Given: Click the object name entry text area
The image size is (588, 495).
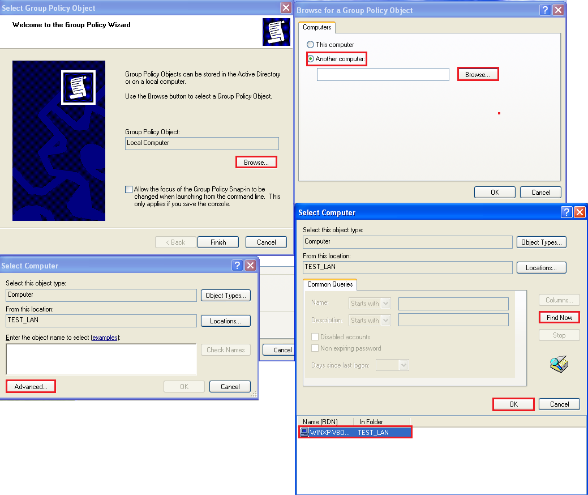Looking at the screenshot, I should point(101,359).
